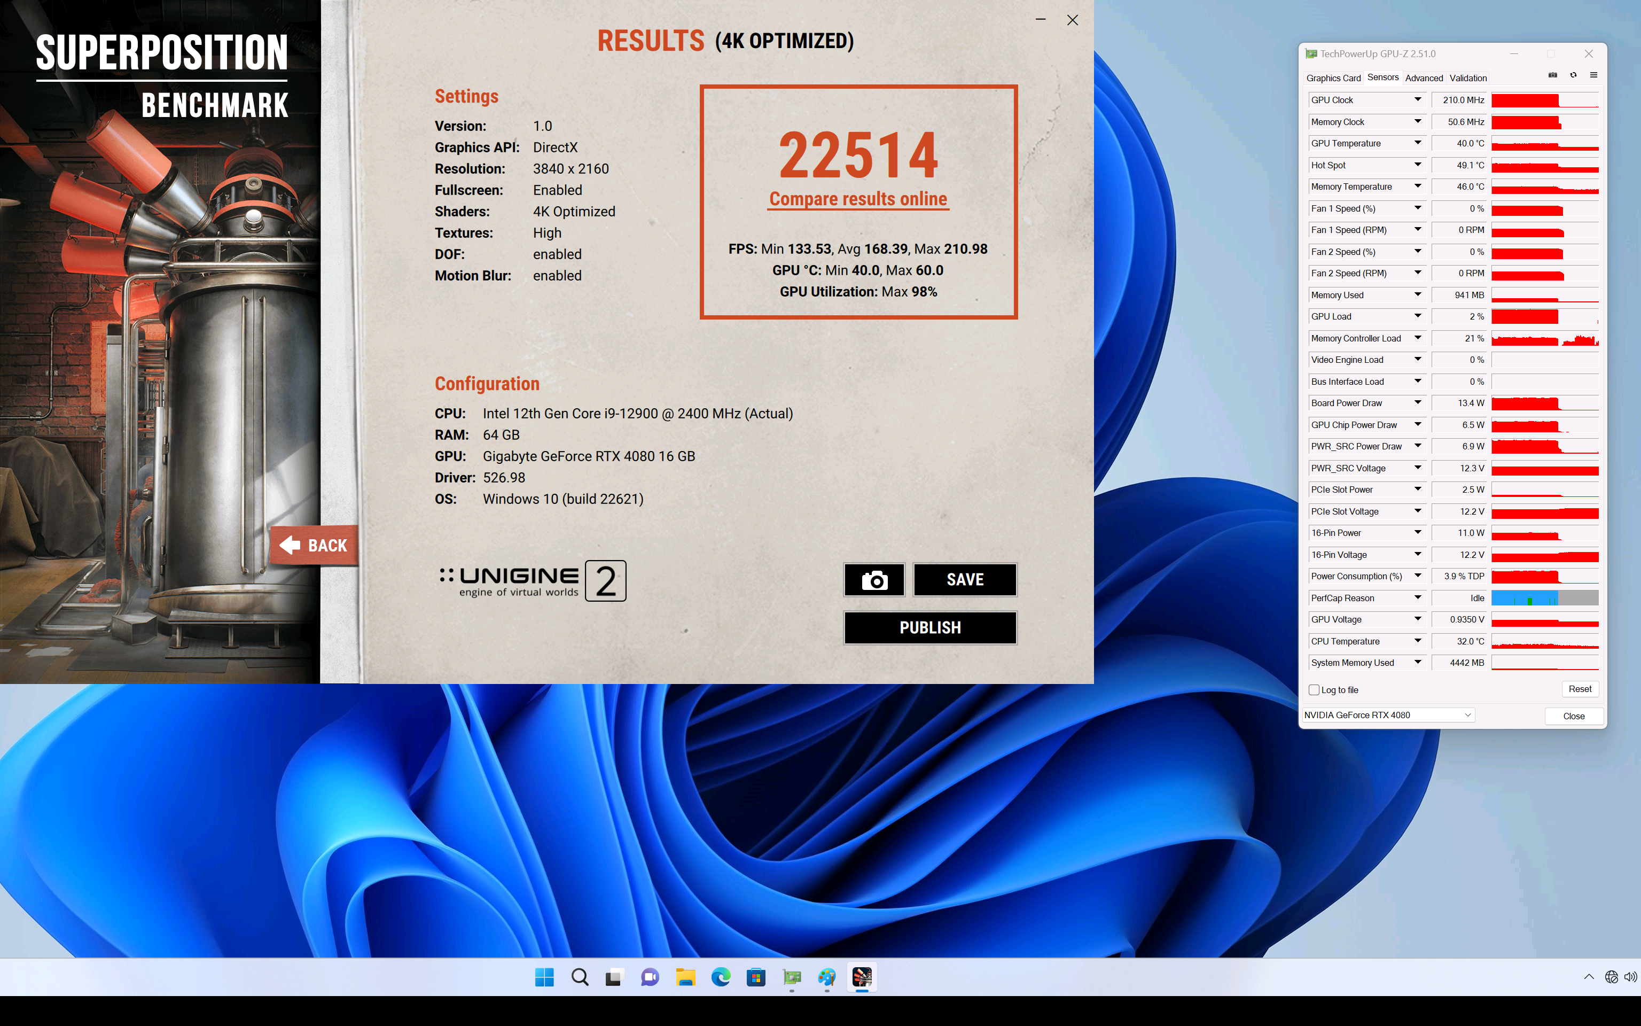Expand the Memory Used sensor dropdown
This screenshot has width=1641, height=1026.
(x=1417, y=294)
